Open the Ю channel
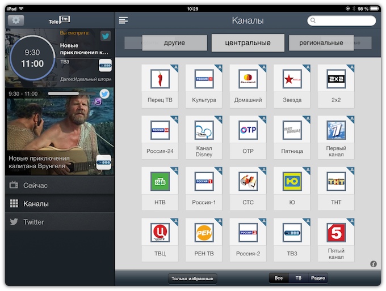Image resolution: width=386 pixels, height=291 pixels. point(292,189)
